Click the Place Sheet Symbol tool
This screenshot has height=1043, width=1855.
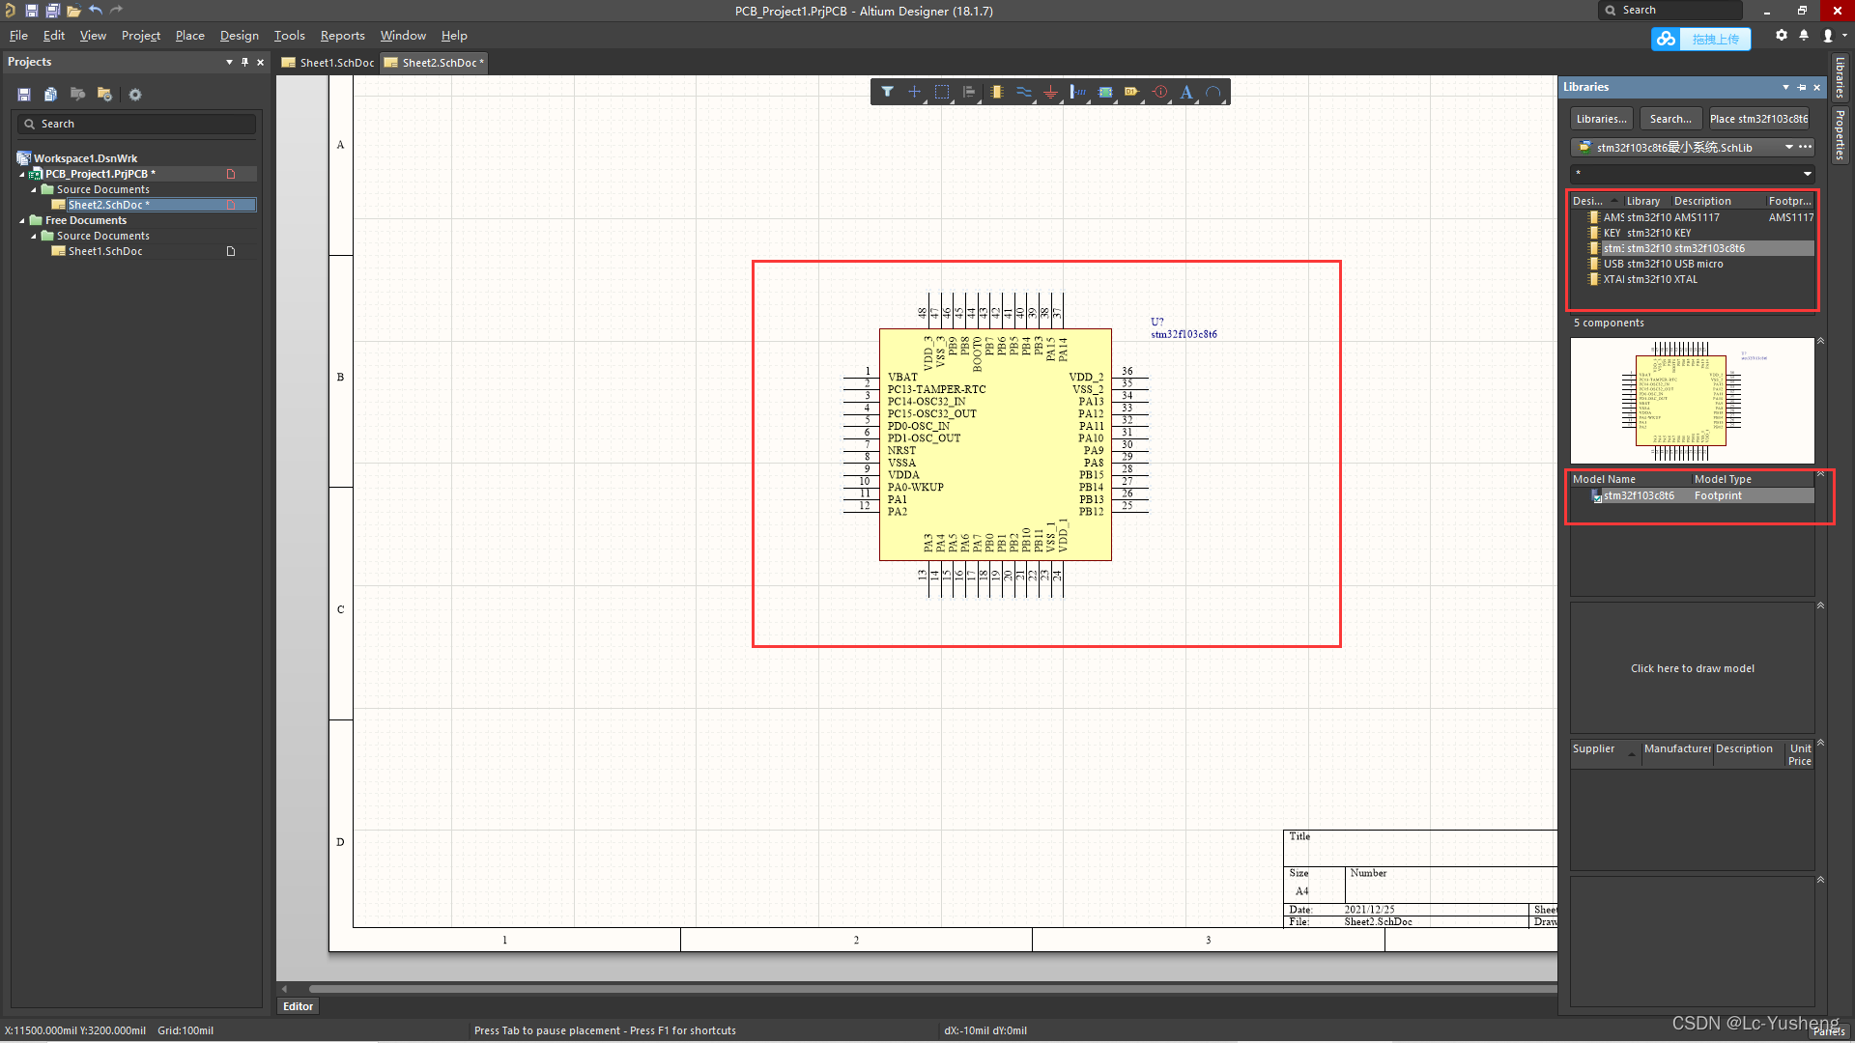pos(1105,93)
